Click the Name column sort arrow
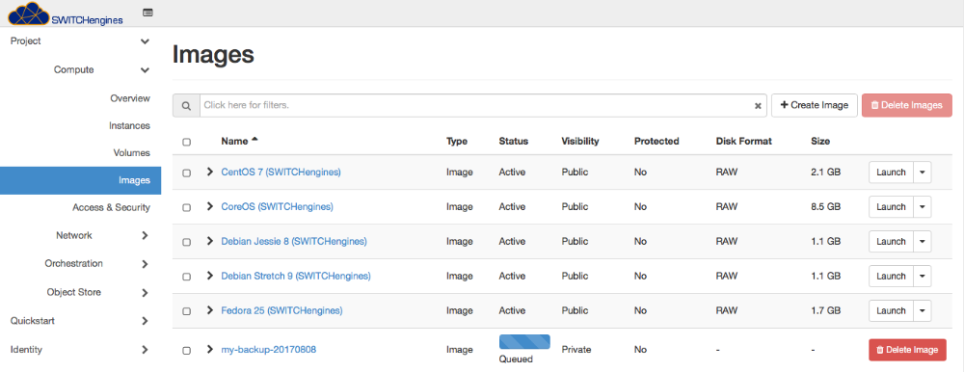The height and width of the screenshot is (372, 964). 254,140
